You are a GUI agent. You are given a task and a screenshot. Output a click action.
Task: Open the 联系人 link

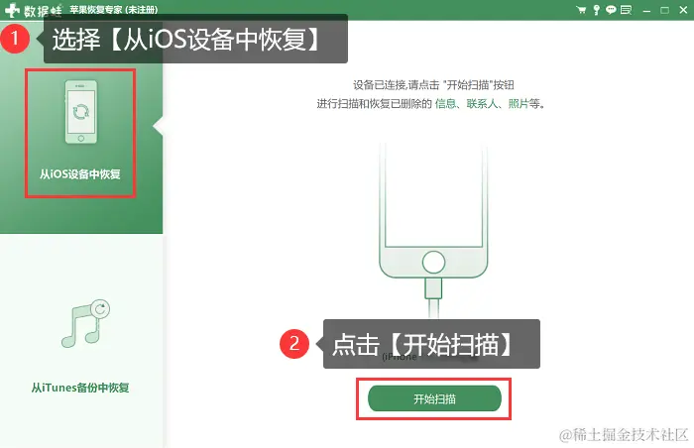point(482,104)
